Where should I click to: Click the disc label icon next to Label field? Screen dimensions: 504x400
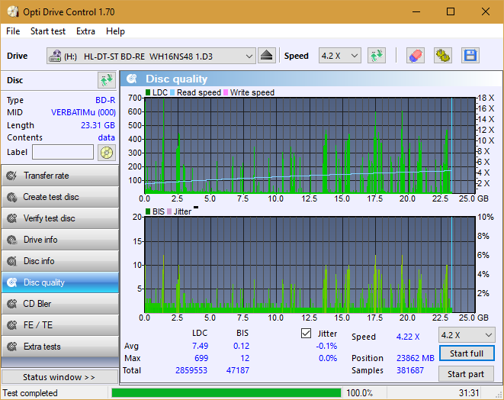point(107,152)
